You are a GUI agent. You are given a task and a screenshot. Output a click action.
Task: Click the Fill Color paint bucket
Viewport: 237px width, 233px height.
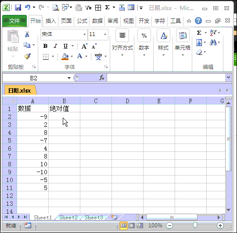65,57
